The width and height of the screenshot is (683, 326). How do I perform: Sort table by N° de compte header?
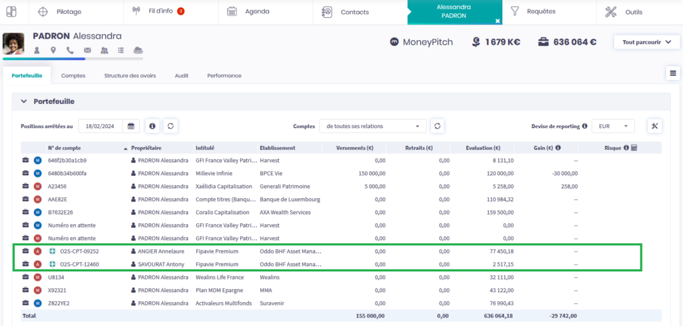click(x=64, y=148)
